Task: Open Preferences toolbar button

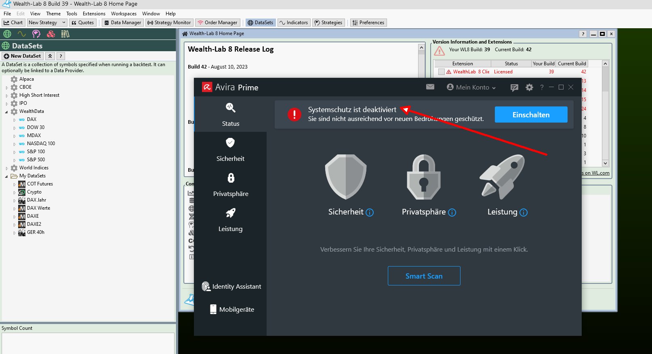Action: click(368, 23)
